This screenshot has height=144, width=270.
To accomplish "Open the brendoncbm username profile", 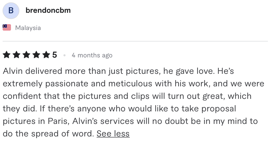I will (48, 10).
